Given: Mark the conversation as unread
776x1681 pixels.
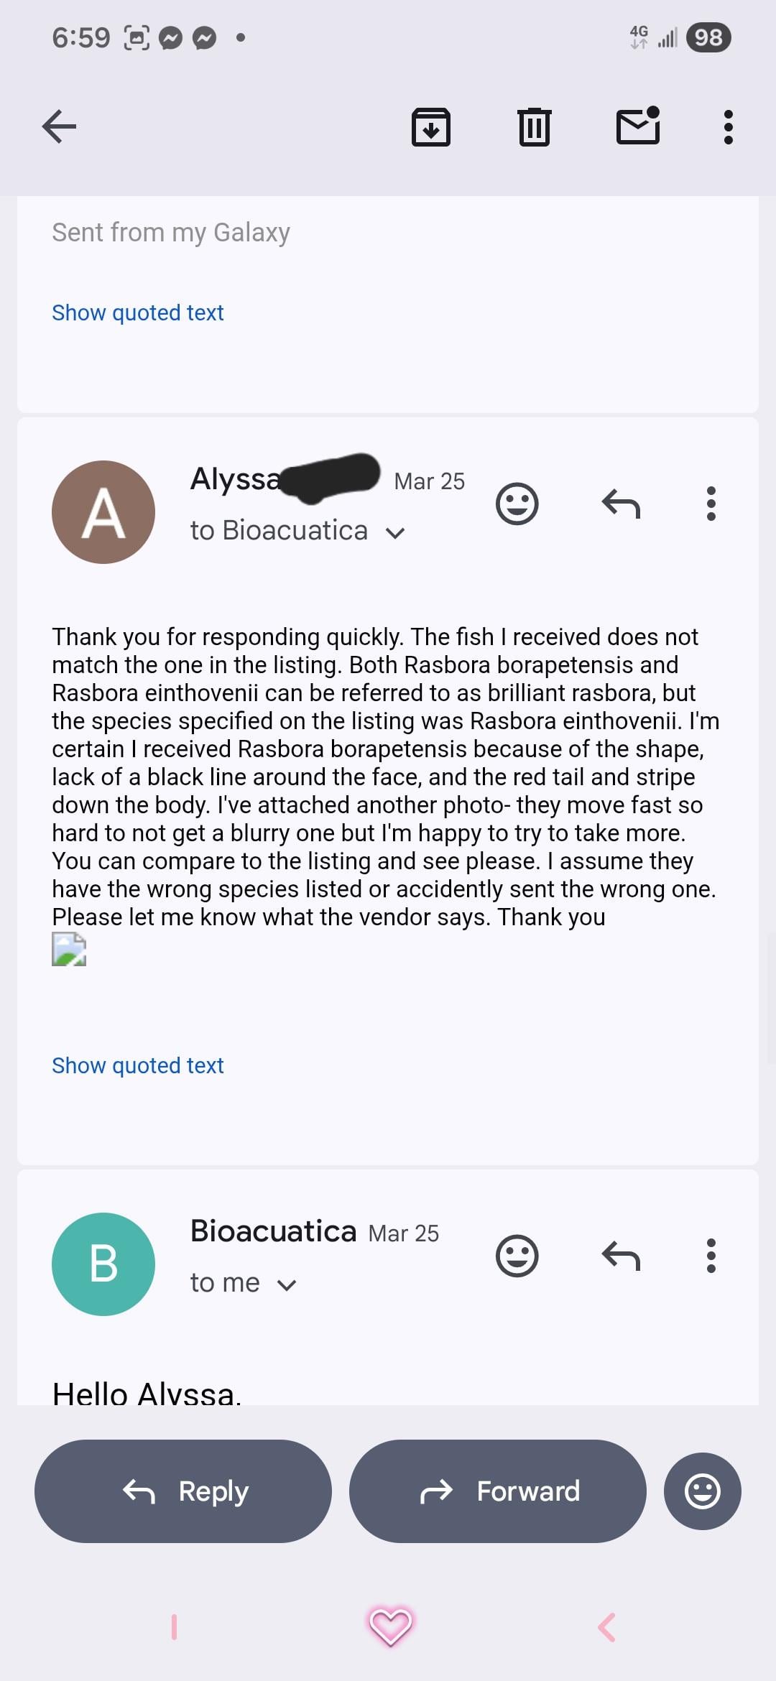Looking at the screenshot, I should tap(638, 126).
